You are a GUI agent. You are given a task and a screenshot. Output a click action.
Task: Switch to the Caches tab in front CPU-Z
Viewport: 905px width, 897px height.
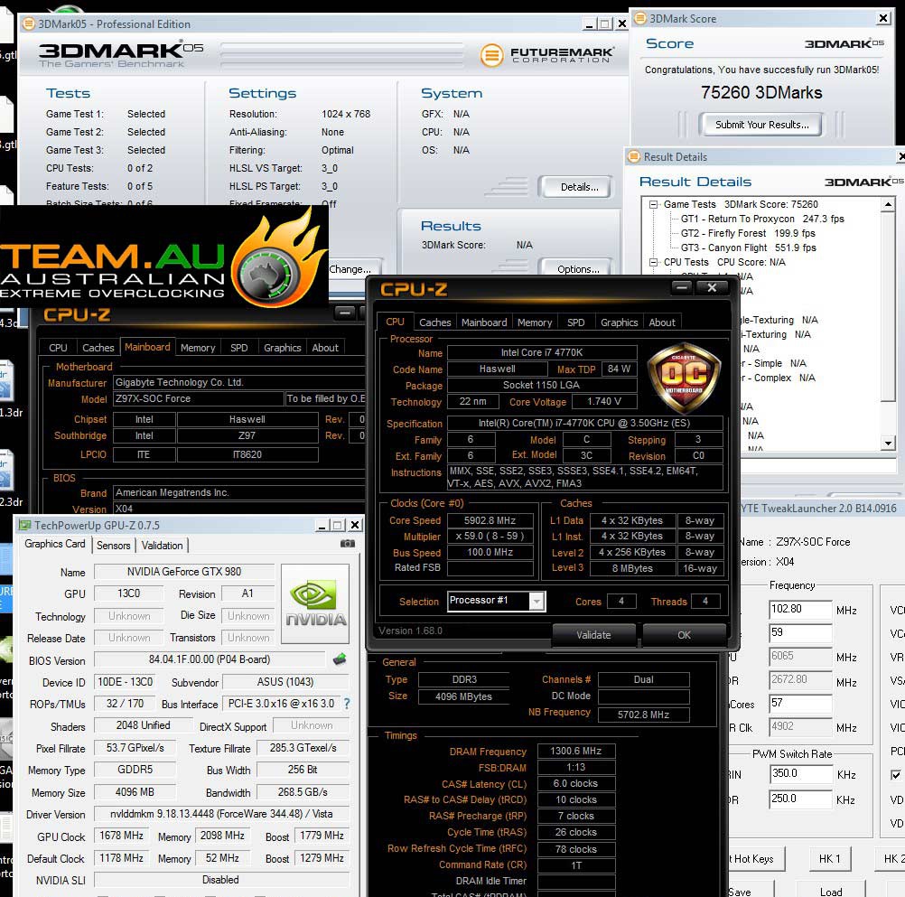coord(434,322)
